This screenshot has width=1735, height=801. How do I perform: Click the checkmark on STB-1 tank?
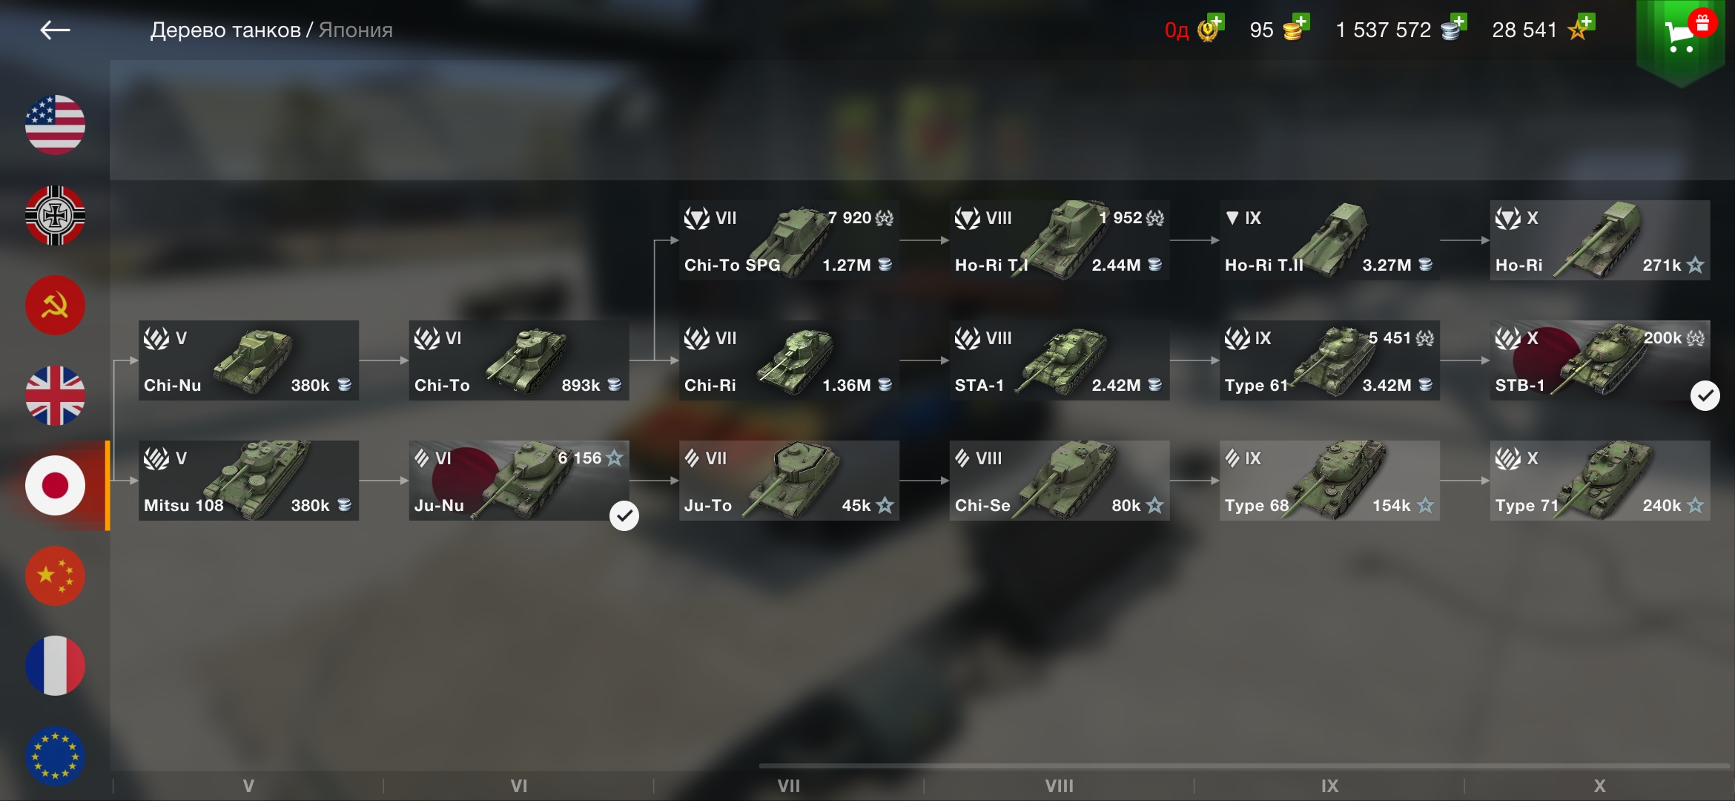[x=1705, y=396]
